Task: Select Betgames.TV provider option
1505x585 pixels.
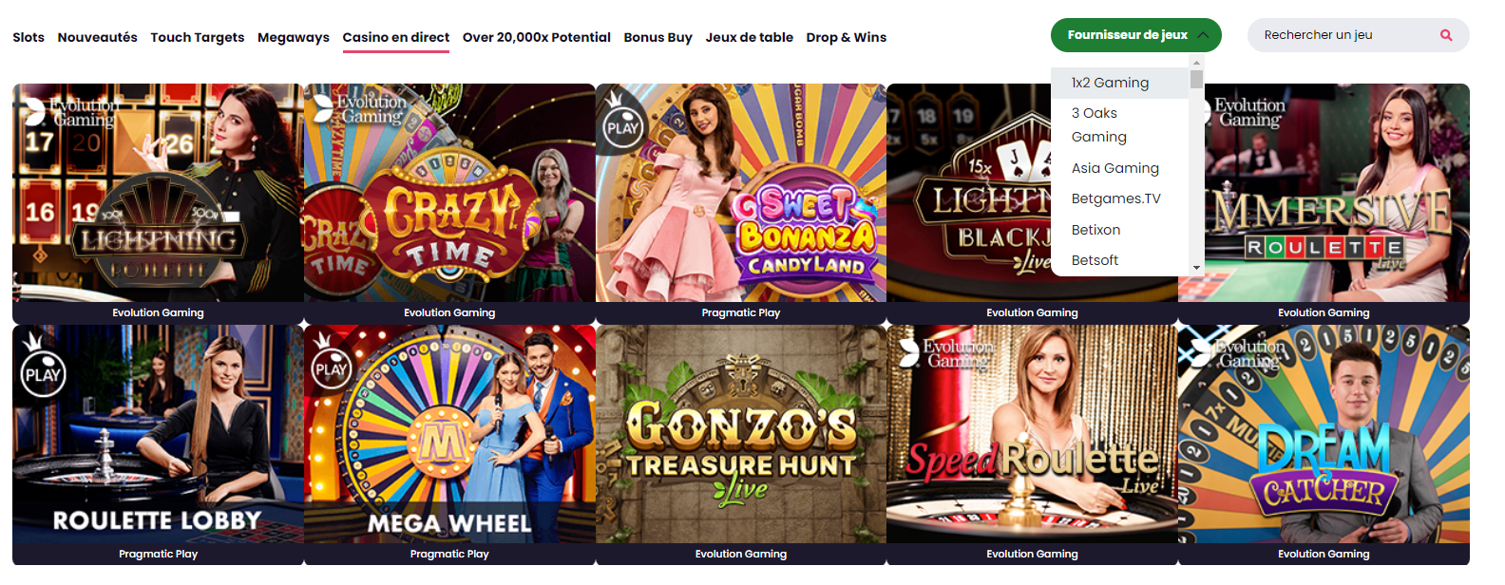Action: [1119, 198]
